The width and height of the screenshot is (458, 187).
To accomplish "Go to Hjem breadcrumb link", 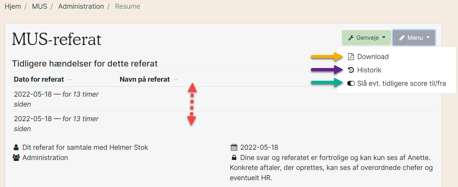I will point(13,6).
